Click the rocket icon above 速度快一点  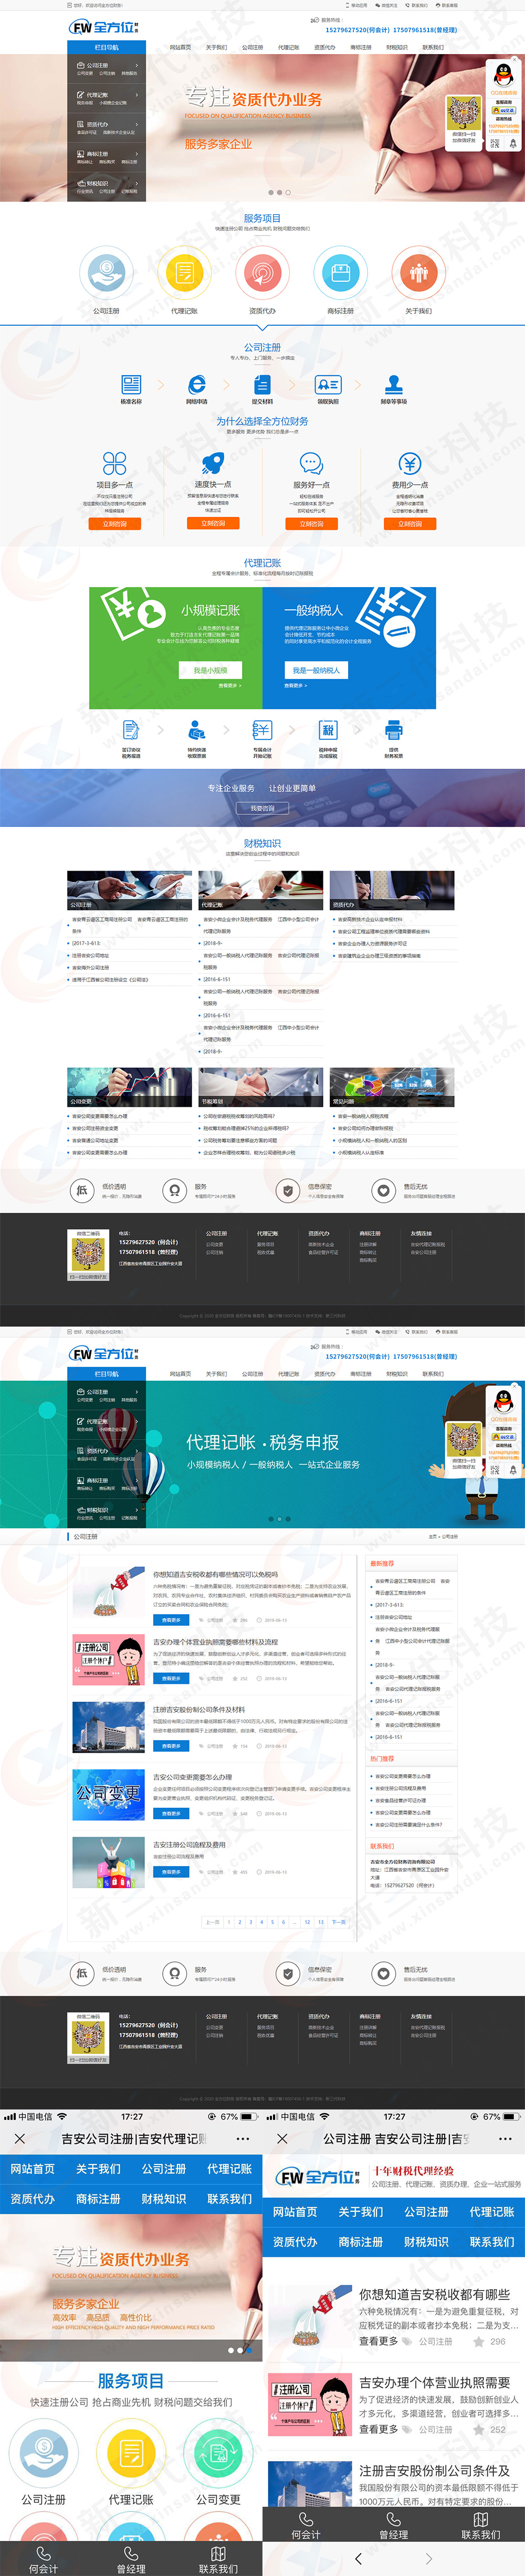(x=213, y=463)
